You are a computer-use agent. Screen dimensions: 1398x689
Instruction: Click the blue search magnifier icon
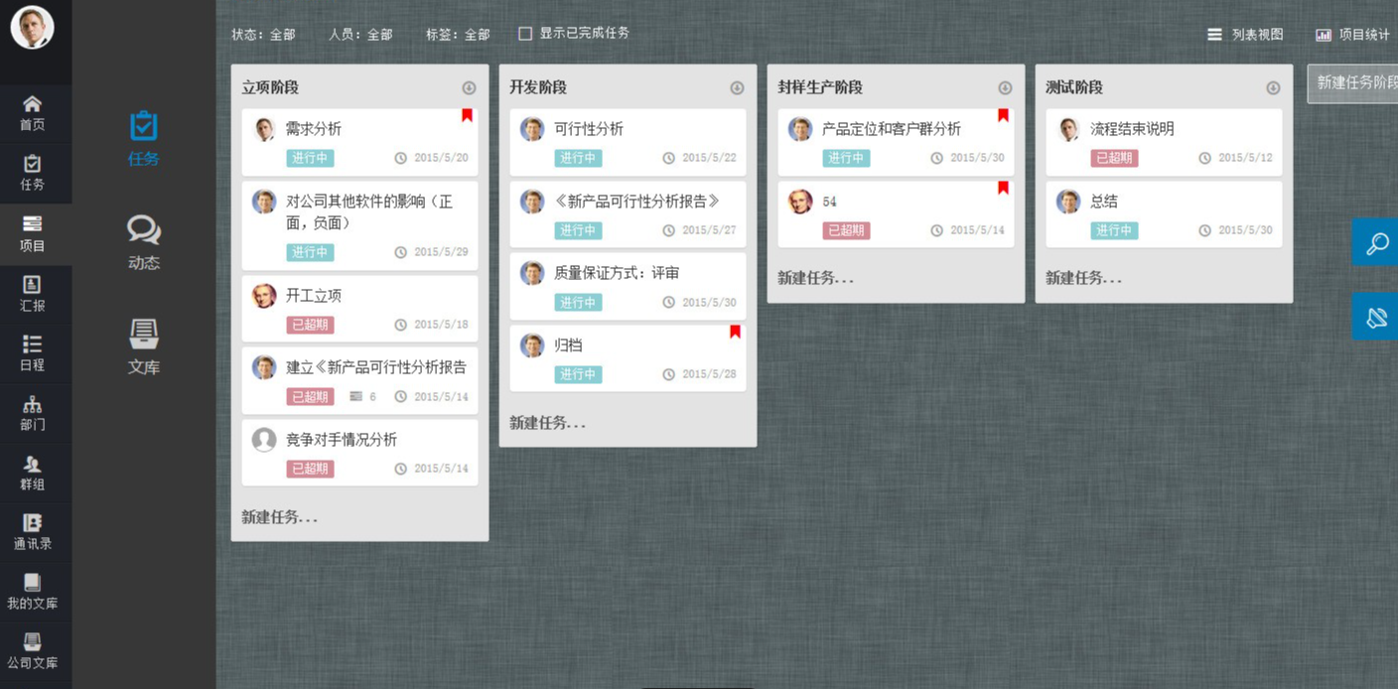(1376, 243)
